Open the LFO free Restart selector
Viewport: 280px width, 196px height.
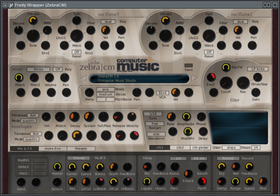[154, 123]
